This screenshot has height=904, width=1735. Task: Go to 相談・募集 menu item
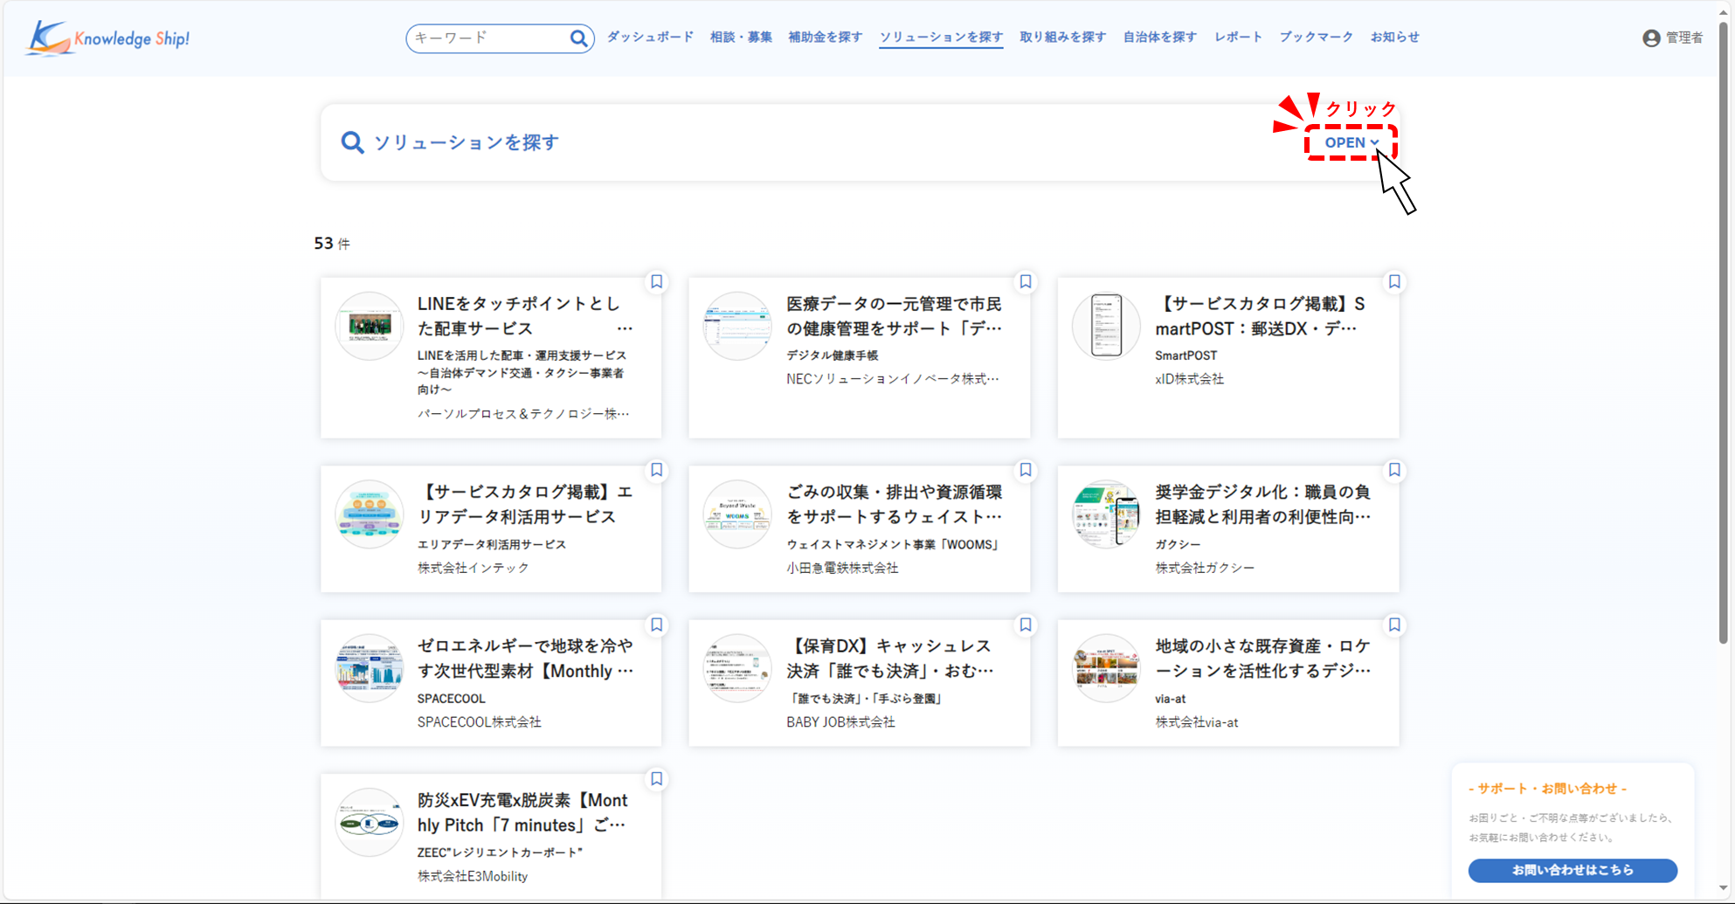click(x=741, y=38)
